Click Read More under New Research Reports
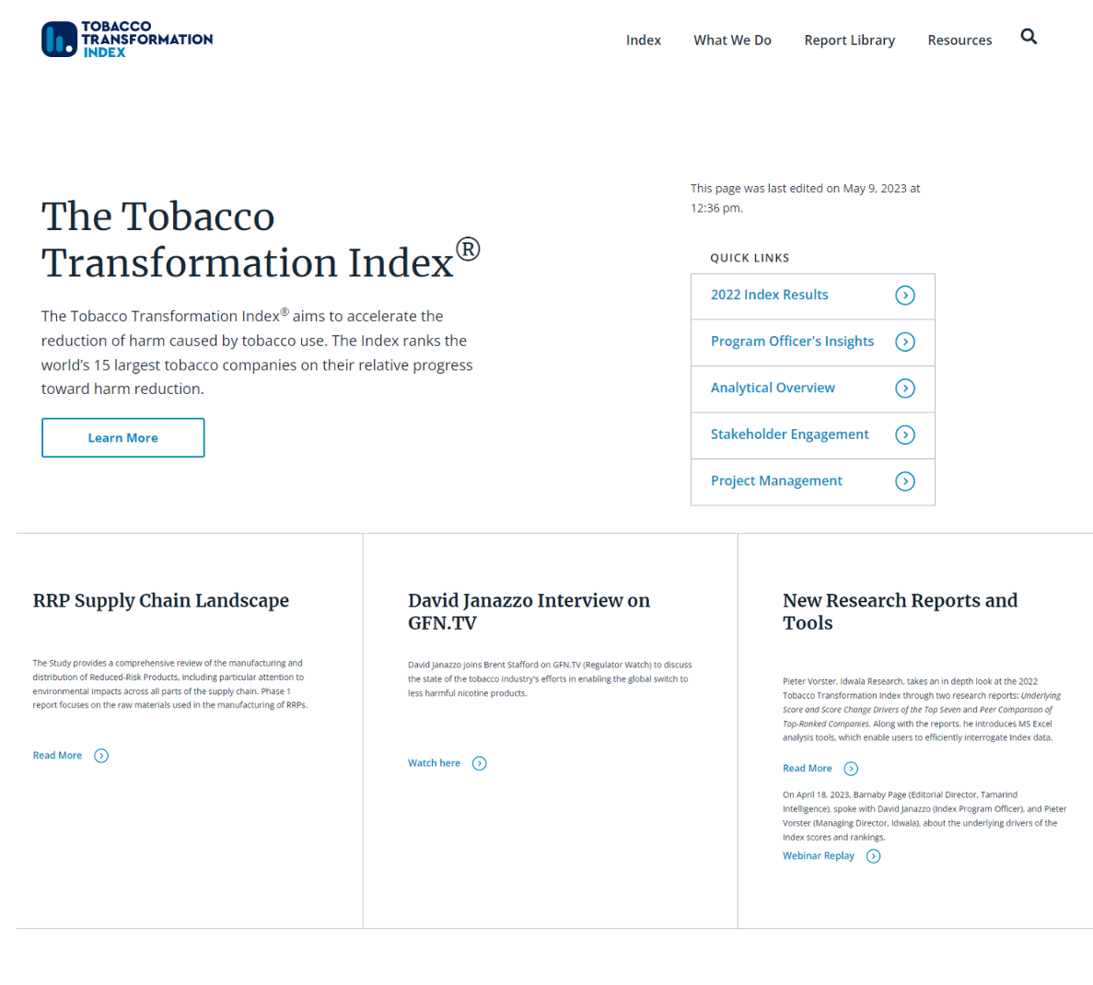Screen dimensions: 1093x985 coord(807,769)
